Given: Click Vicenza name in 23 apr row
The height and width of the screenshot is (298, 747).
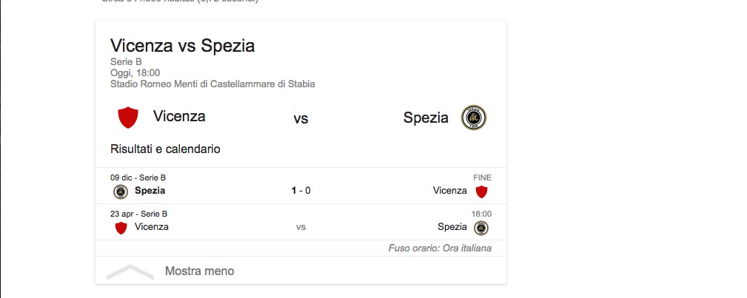Looking at the screenshot, I should click(x=152, y=227).
